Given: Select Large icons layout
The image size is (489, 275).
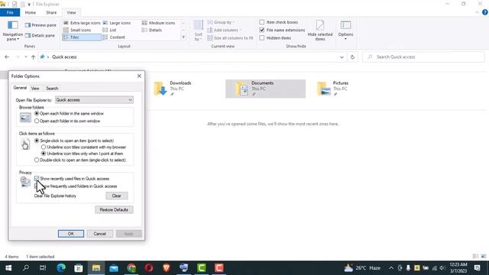Looking at the screenshot, I should tap(117, 23).
